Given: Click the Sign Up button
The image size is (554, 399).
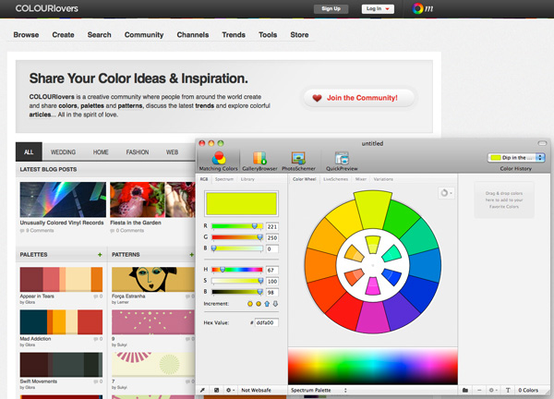Looking at the screenshot, I should click(331, 9).
